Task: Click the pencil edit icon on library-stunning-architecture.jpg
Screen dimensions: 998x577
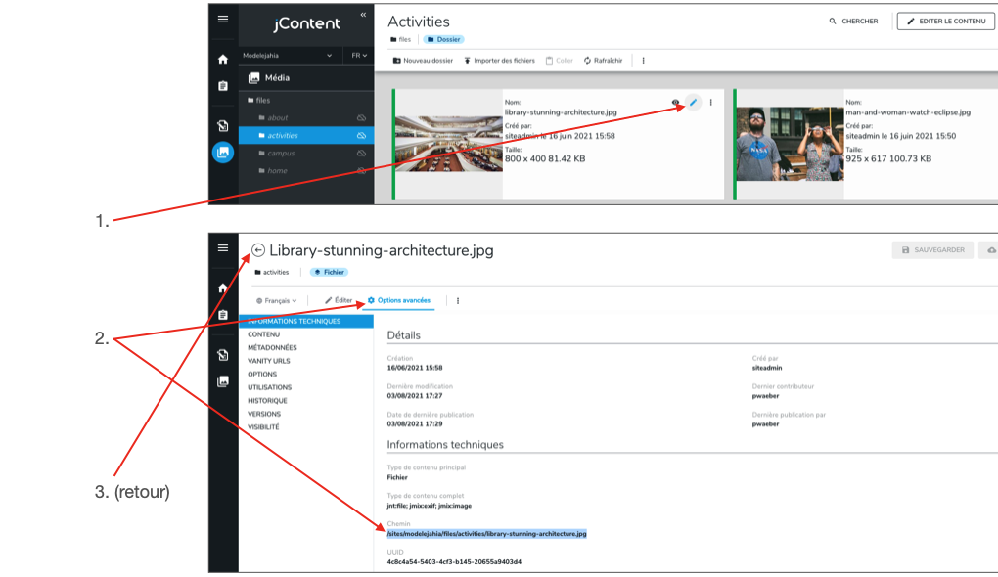Action: pos(694,102)
